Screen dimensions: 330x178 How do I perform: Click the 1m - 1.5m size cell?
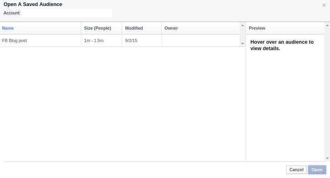(94, 40)
